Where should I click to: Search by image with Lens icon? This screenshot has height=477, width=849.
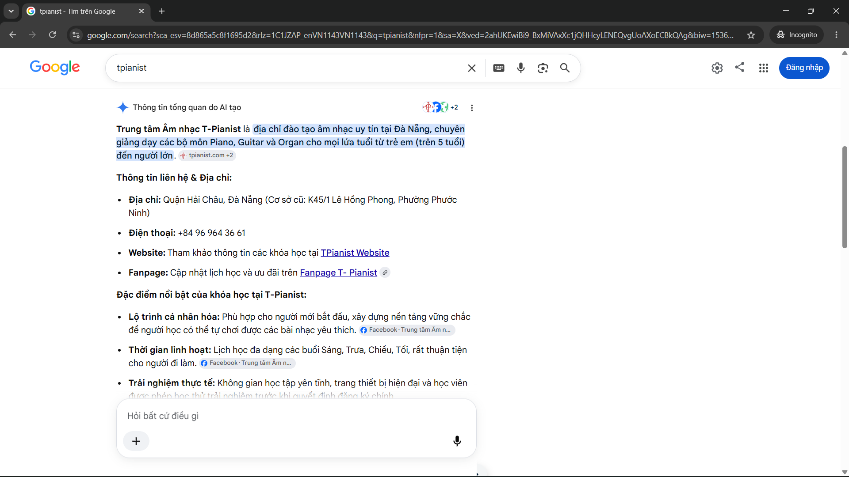[x=543, y=68]
